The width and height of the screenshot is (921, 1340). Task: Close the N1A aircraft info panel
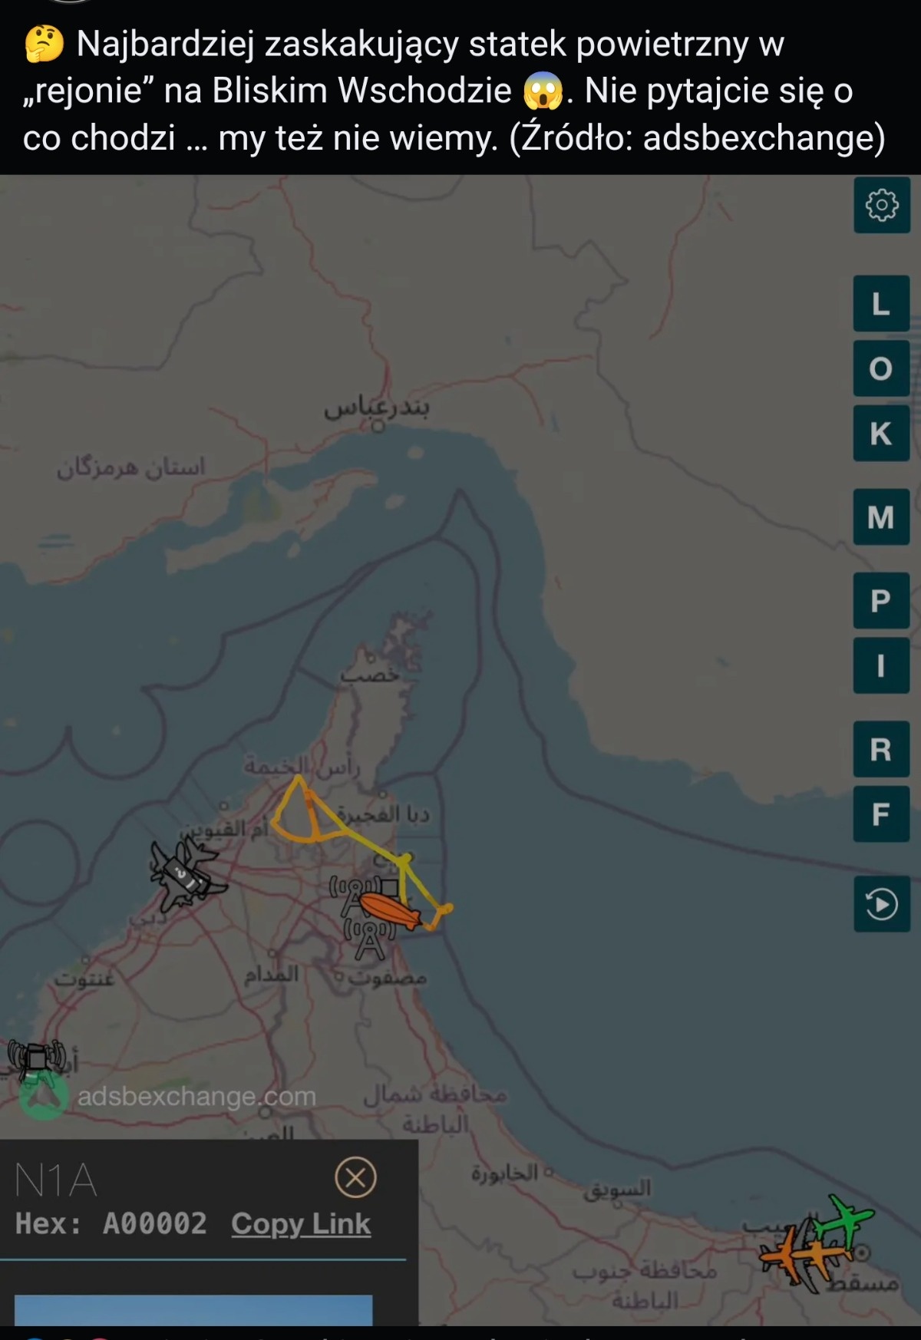click(355, 1177)
